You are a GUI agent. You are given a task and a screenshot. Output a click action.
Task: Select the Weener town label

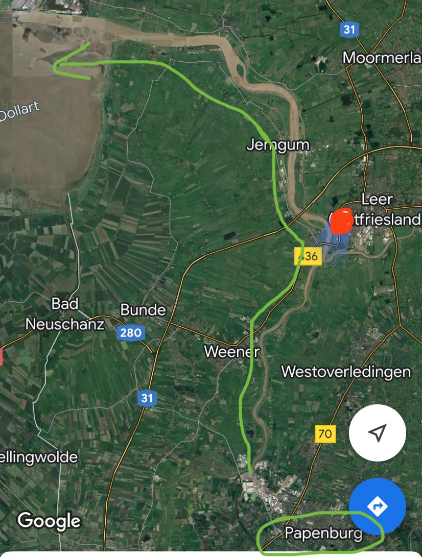point(232,352)
